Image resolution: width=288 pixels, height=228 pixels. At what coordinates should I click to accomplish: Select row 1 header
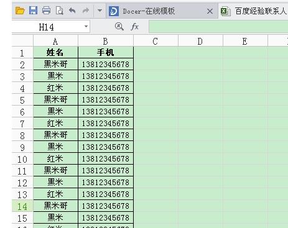(22, 53)
